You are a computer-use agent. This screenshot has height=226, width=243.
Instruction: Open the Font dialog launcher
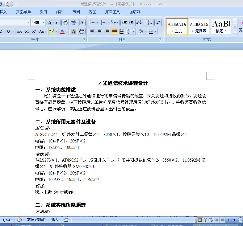click(x=84, y=40)
